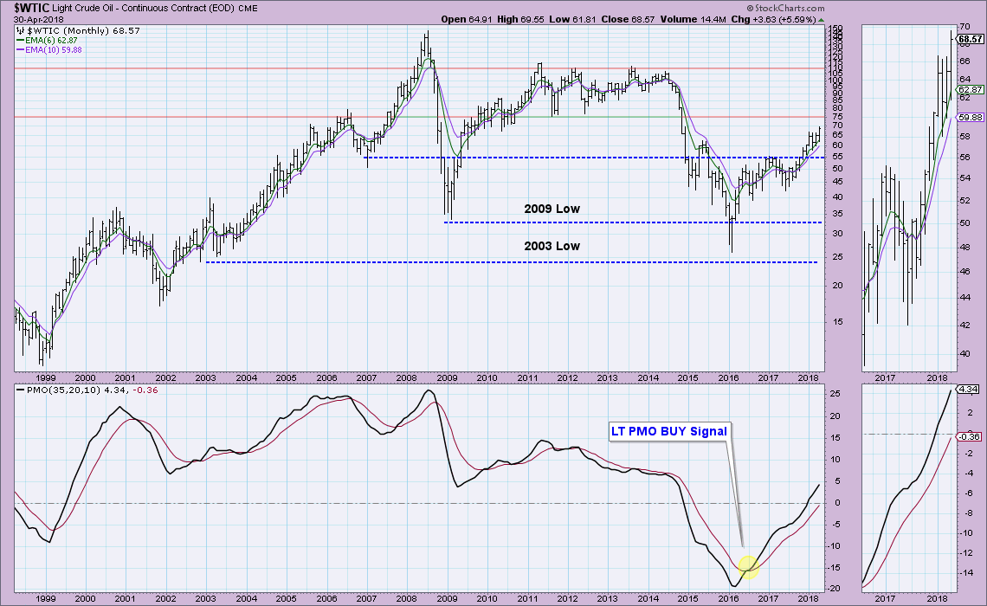This screenshot has height=606, width=987.
Task: Click the 2008 year marker on bottom axis
Action: click(405, 597)
